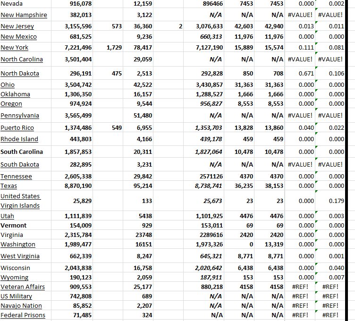Open the US Military hyperlink

coord(17,296)
